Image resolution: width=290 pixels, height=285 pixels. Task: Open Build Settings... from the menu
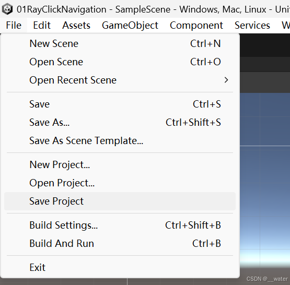click(120, 225)
